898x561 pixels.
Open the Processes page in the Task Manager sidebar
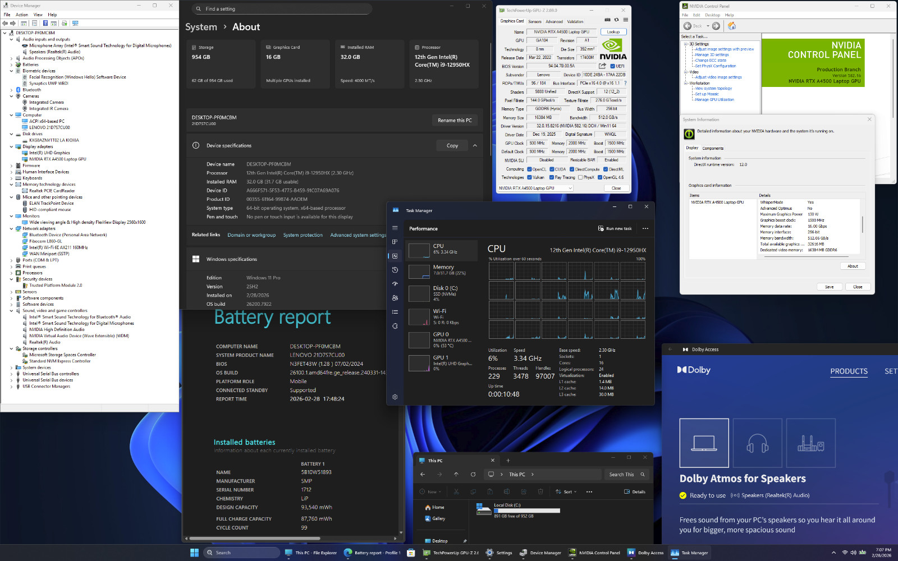click(395, 242)
